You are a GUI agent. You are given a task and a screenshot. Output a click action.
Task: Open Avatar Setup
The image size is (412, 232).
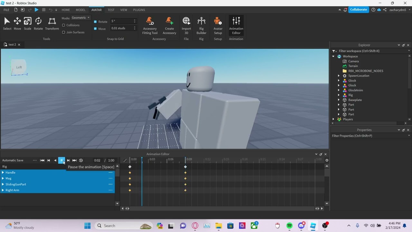pos(218,26)
